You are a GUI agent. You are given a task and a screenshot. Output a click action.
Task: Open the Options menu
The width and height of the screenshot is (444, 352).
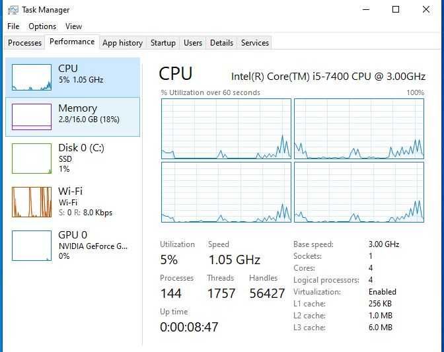pyautogui.click(x=42, y=26)
